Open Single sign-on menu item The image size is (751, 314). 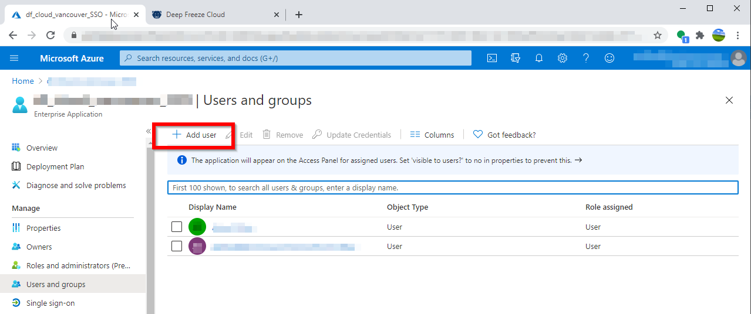click(x=50, y=303)
